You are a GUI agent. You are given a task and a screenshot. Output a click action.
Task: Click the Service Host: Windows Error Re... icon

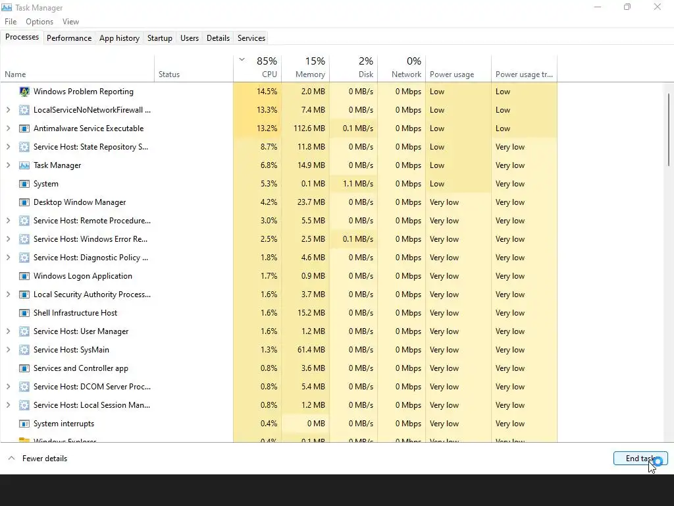click(x=24, y=239)
